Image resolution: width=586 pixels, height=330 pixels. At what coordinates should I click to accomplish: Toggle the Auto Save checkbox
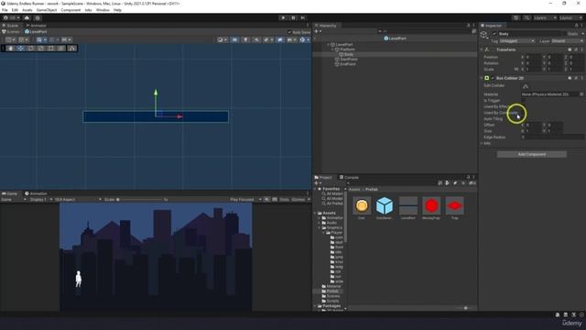pyautogui.click(x=289, y=32)
